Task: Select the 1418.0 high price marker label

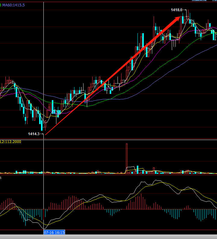Action: 177,10
